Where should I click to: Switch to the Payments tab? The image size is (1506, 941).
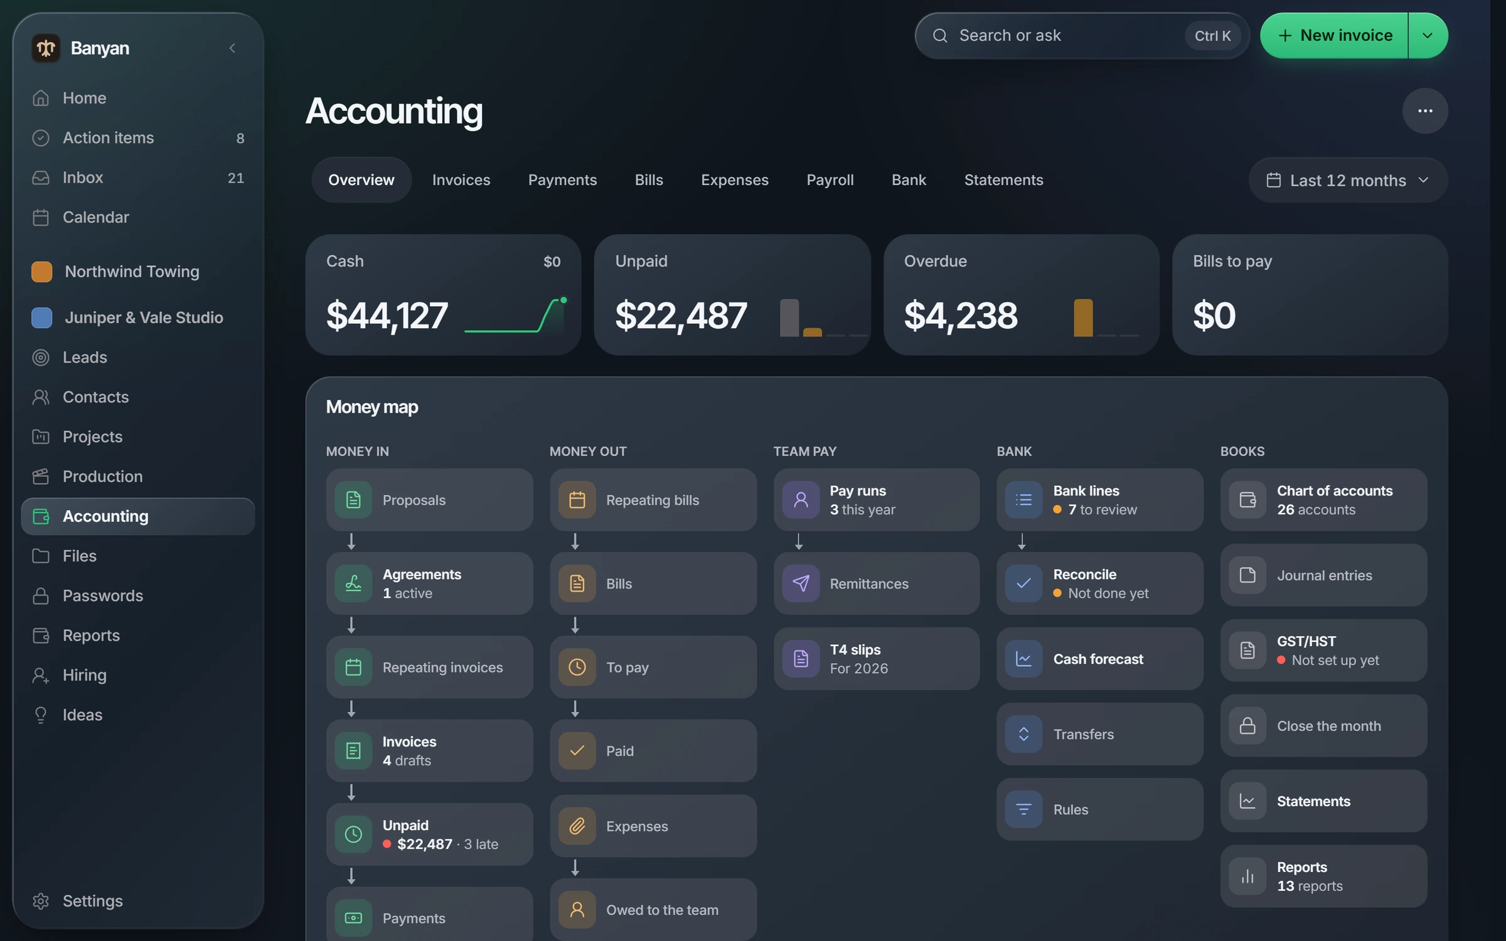click(563, 180)
